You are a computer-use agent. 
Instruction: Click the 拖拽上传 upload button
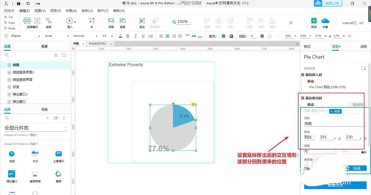point(328,3)
